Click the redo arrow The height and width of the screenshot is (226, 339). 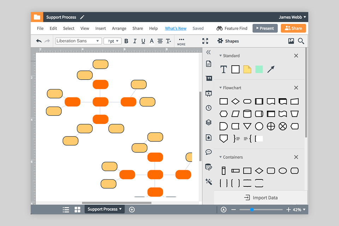coord(47,41)
